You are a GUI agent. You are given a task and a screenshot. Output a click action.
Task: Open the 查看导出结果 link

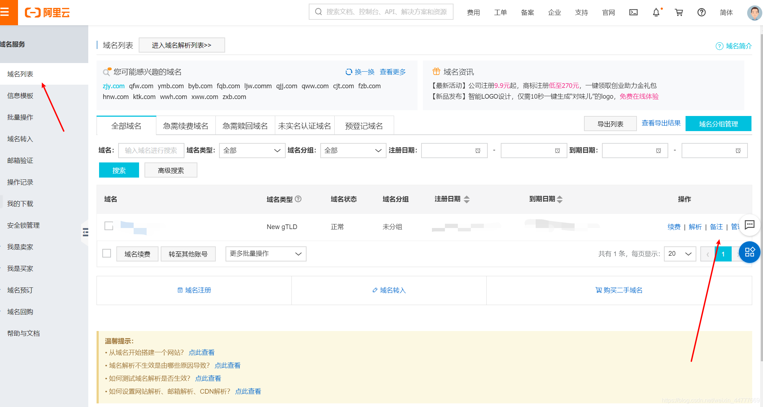coord(661,123)
